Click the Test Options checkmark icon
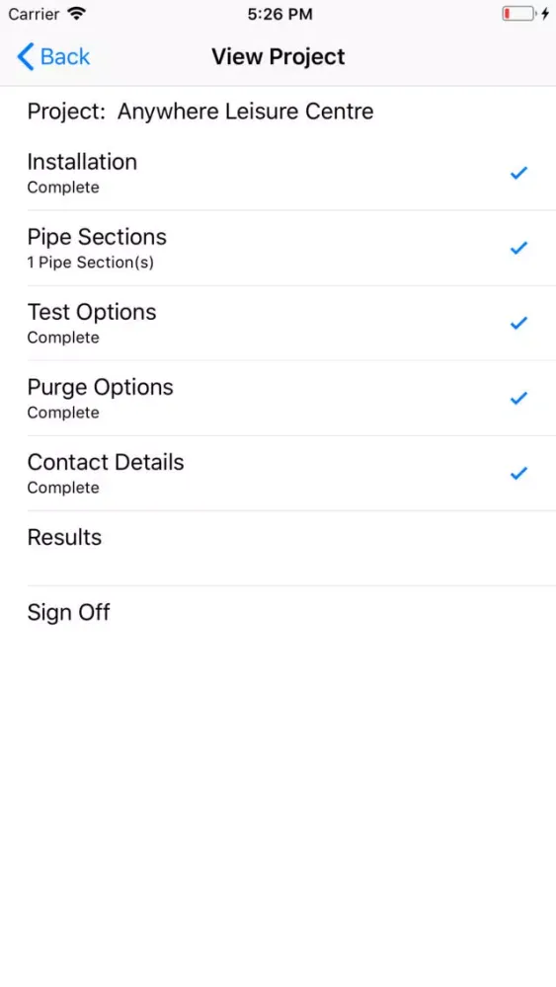 tap(518, 323)
